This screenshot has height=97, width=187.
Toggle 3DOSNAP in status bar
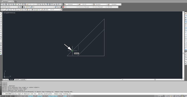pyautogui.click(x=45, y=96)
